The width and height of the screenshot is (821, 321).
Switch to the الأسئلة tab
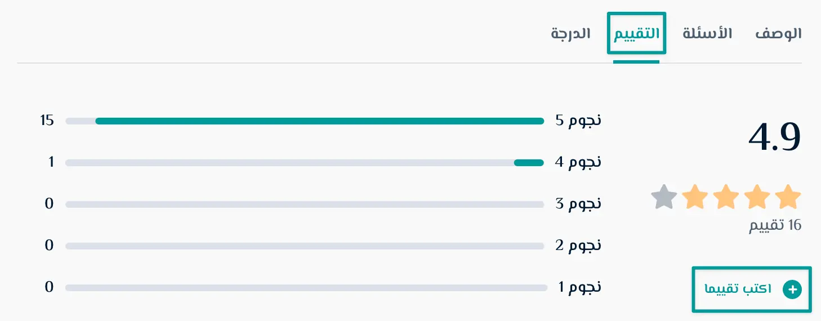point(708,33)
